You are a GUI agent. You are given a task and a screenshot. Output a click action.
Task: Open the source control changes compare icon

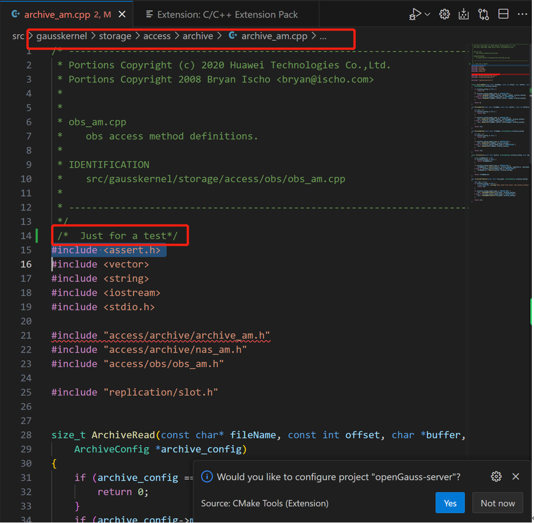483,14
